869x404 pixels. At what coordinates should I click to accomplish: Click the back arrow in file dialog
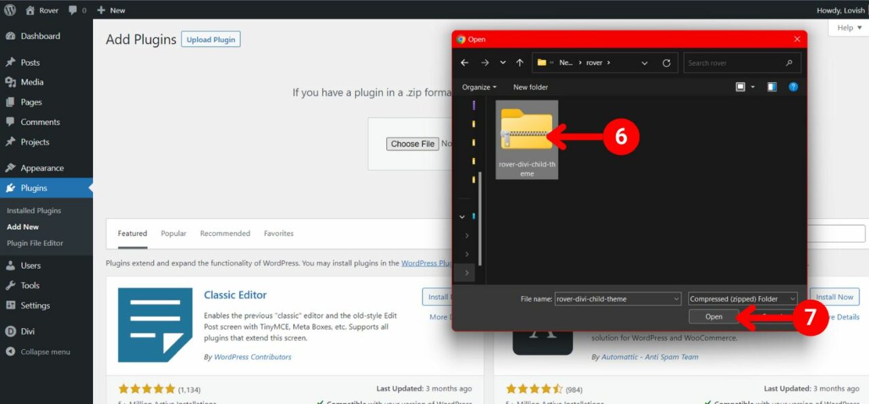[x=464, y=63]
